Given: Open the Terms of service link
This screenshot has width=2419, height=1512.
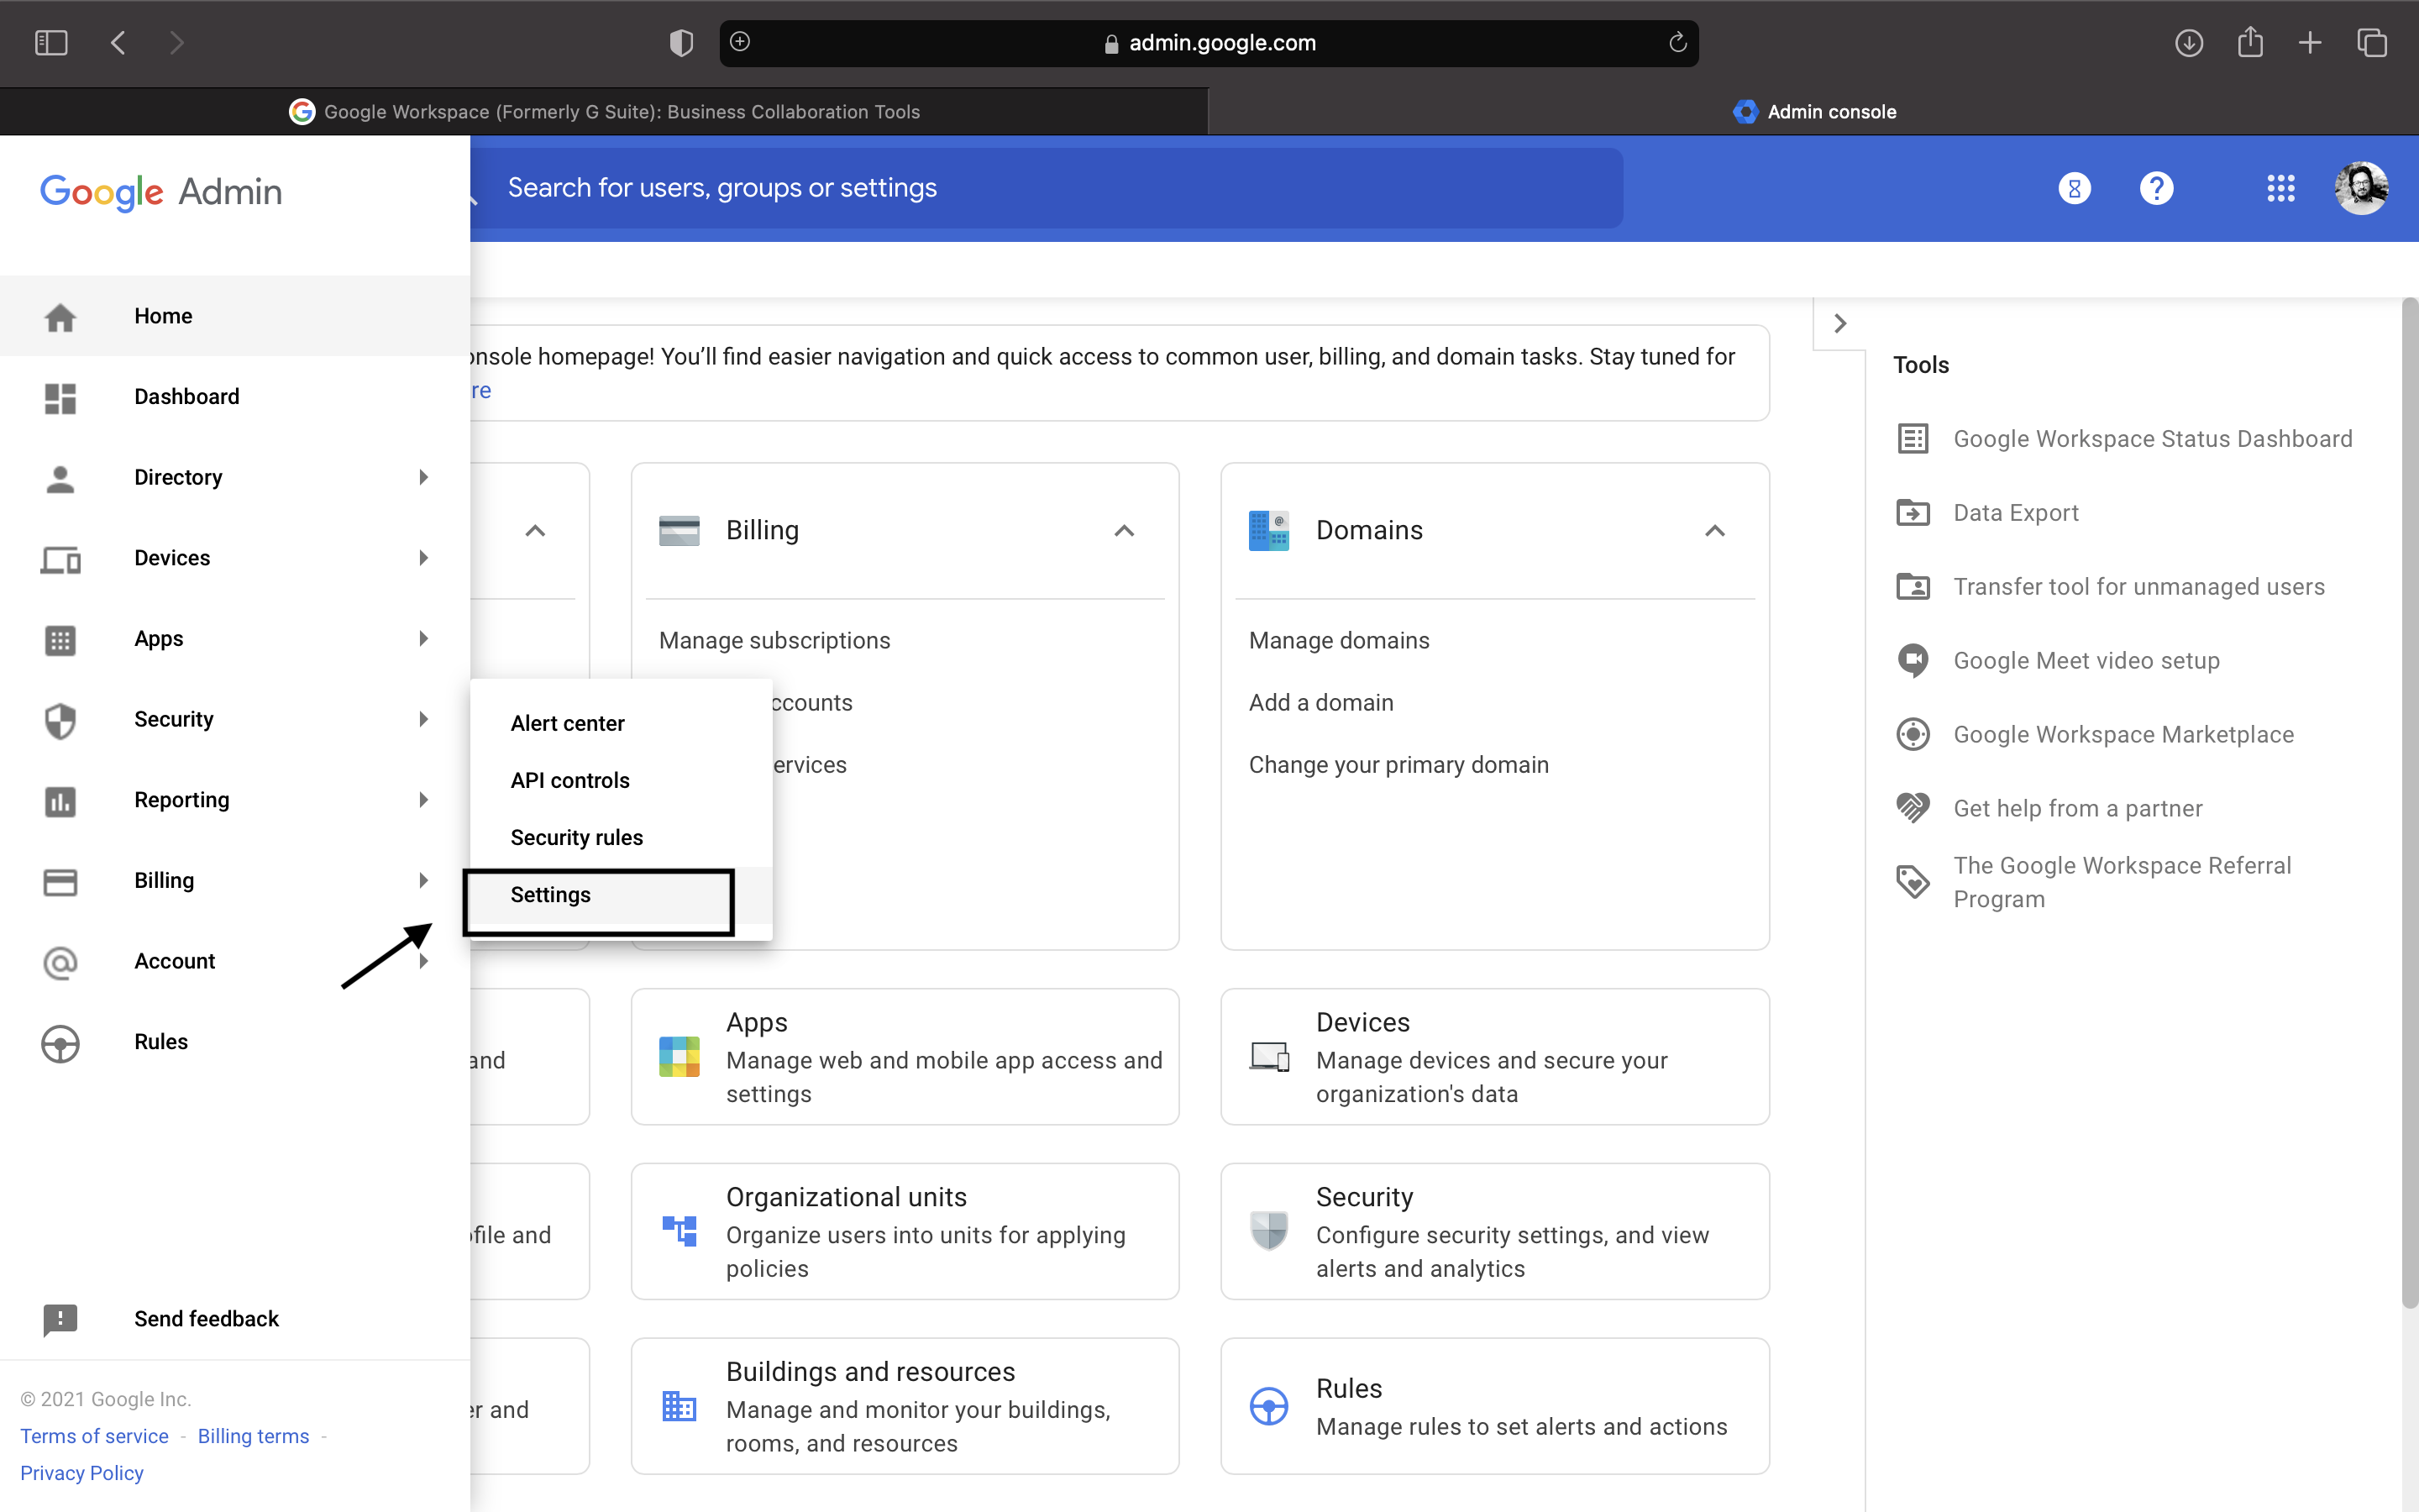Looking at the screenshot, I should (94, 1436).
